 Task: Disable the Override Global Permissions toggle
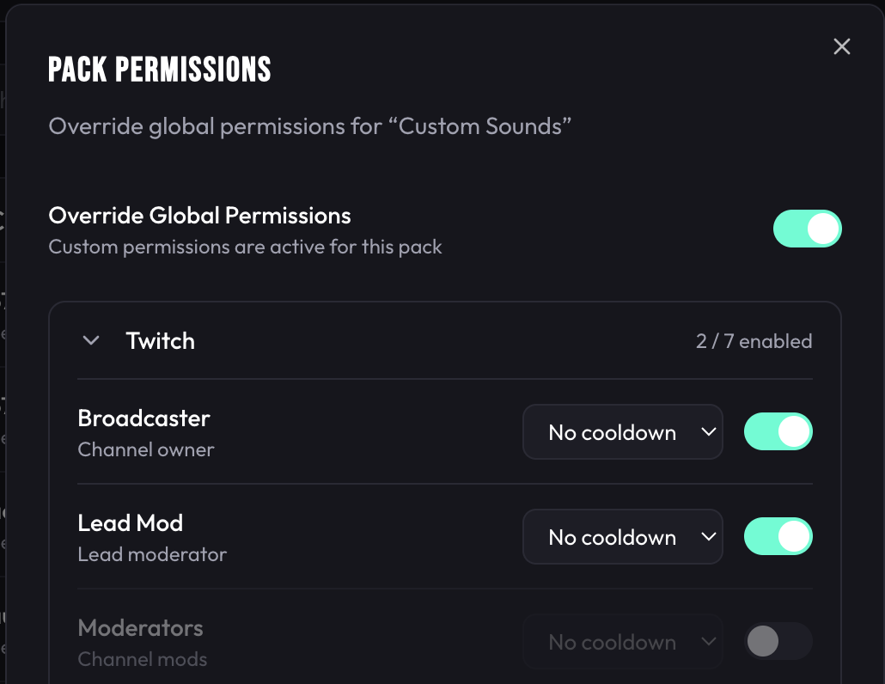point(808,229)
